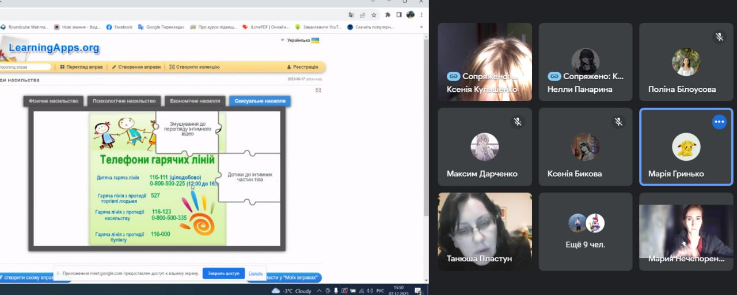The width and height of the screenshot is (737, 295).
Task: Open Chrome three-dot menu
Action: 423,15
